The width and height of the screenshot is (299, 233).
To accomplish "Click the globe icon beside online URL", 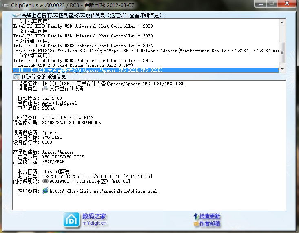I will [45, 191].
